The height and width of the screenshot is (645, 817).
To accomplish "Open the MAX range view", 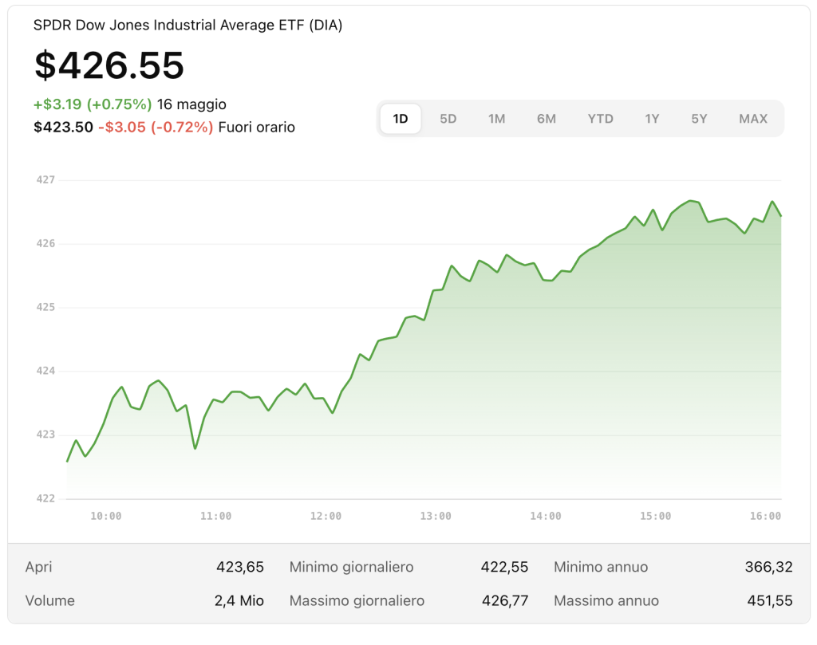I will point(753,119).
